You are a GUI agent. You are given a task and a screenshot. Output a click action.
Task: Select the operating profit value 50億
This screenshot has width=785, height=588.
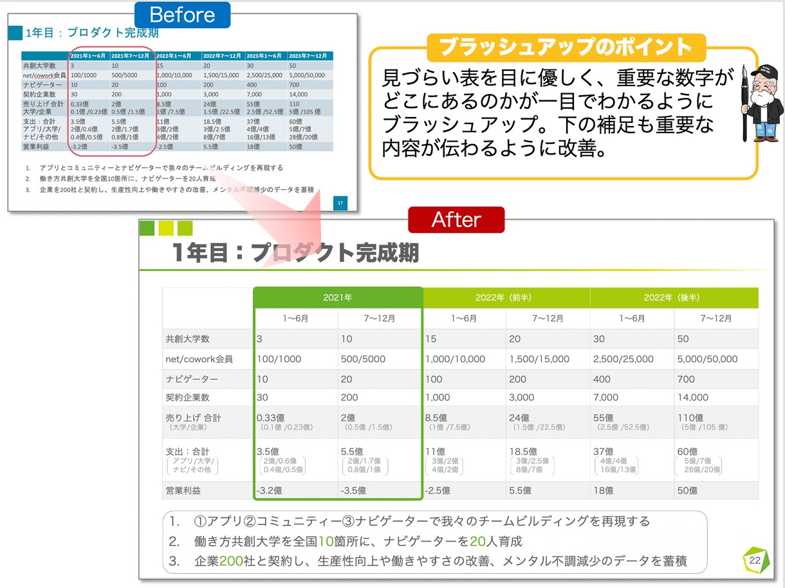click(x=687, y=490)
